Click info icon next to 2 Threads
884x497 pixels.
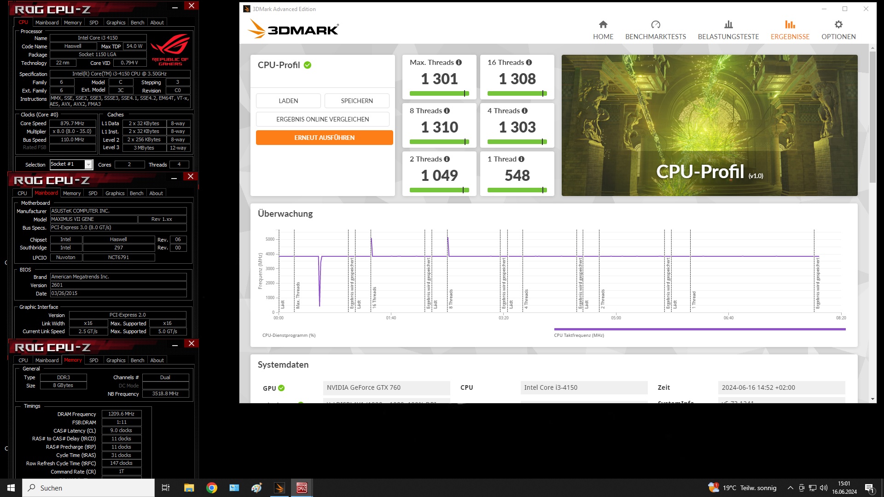pyautogui.click(x=447, y=159)
